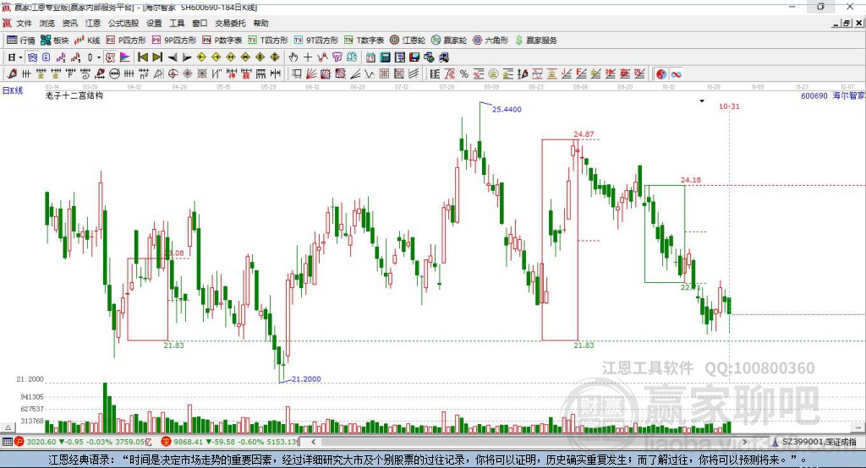The height and width of the screenshot is (468, 866).
Task: Jump to first bar with skip-to-start icon
Action: (x=142, y=57)
